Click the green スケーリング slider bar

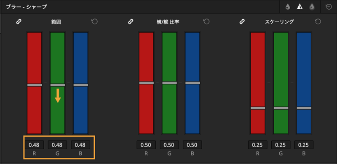(x=281, y=83)
